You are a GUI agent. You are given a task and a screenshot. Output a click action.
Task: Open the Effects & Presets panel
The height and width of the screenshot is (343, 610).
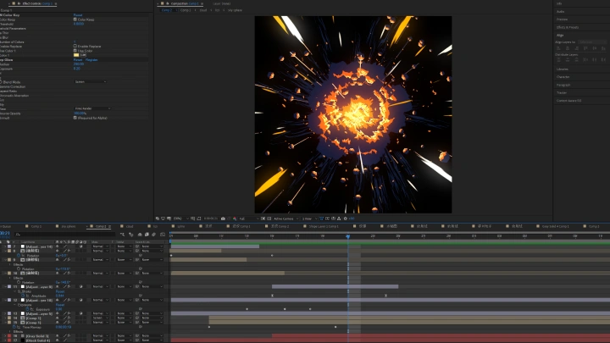click(x=568, y=27)
